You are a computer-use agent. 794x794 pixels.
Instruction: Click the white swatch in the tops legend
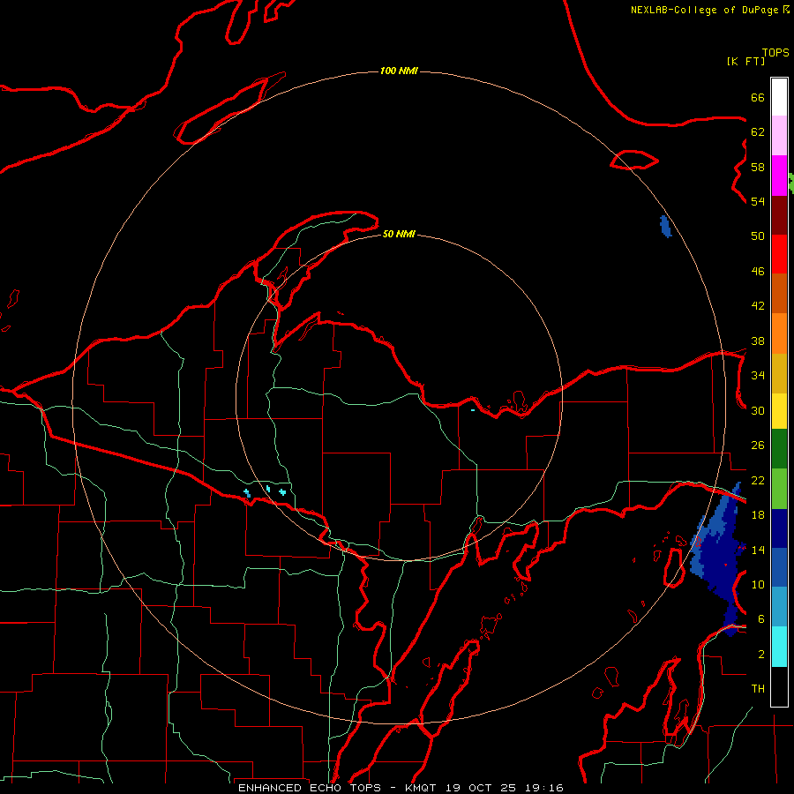pyautogui.click(x=779, y=97)
